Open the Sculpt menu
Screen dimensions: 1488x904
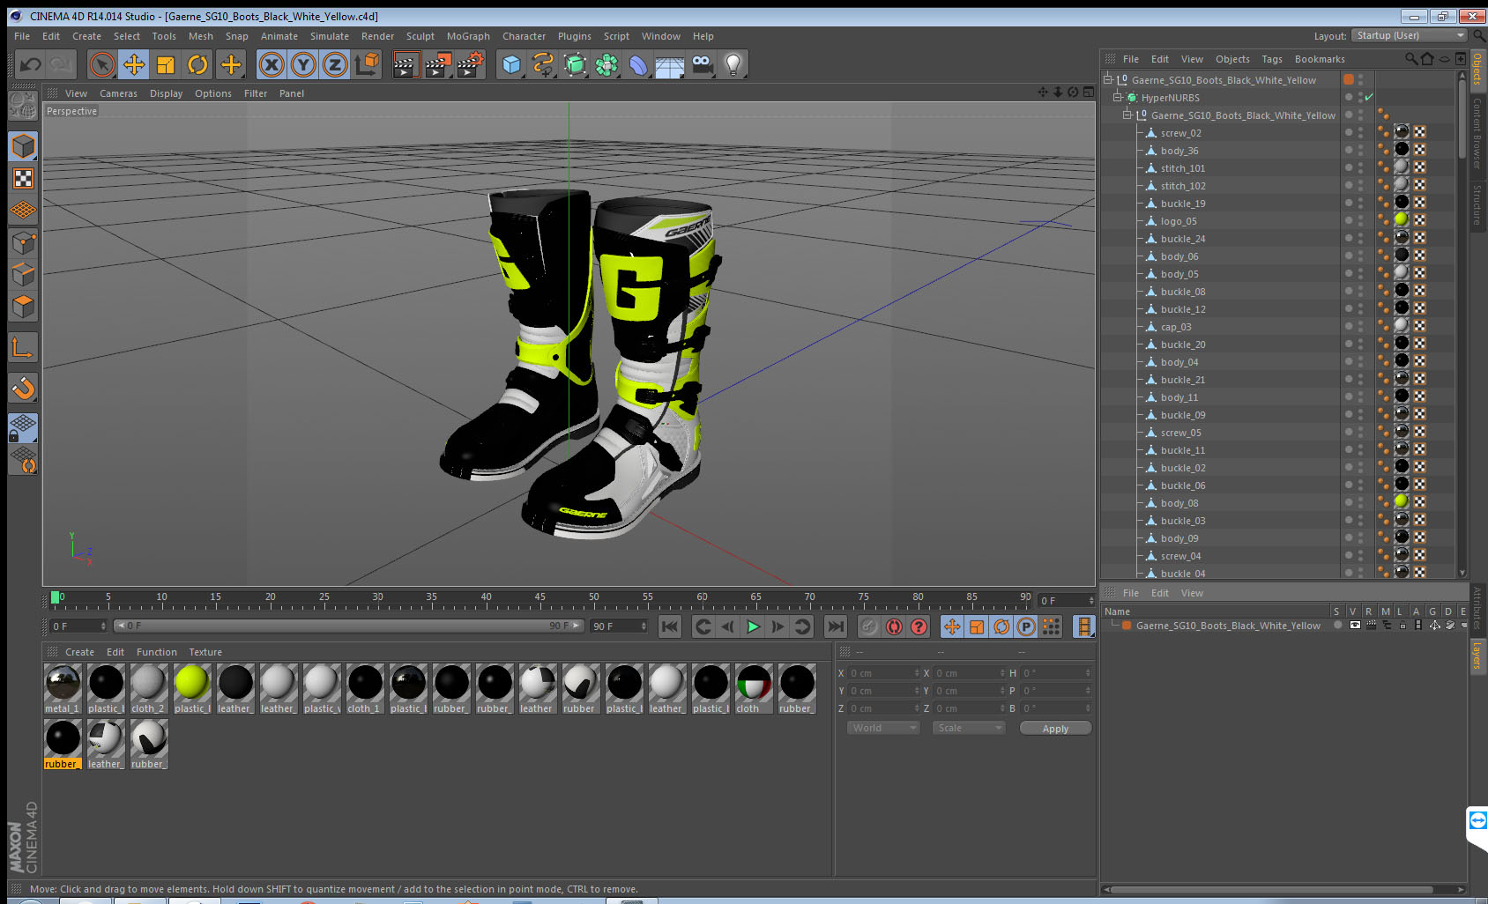point(420,36)
